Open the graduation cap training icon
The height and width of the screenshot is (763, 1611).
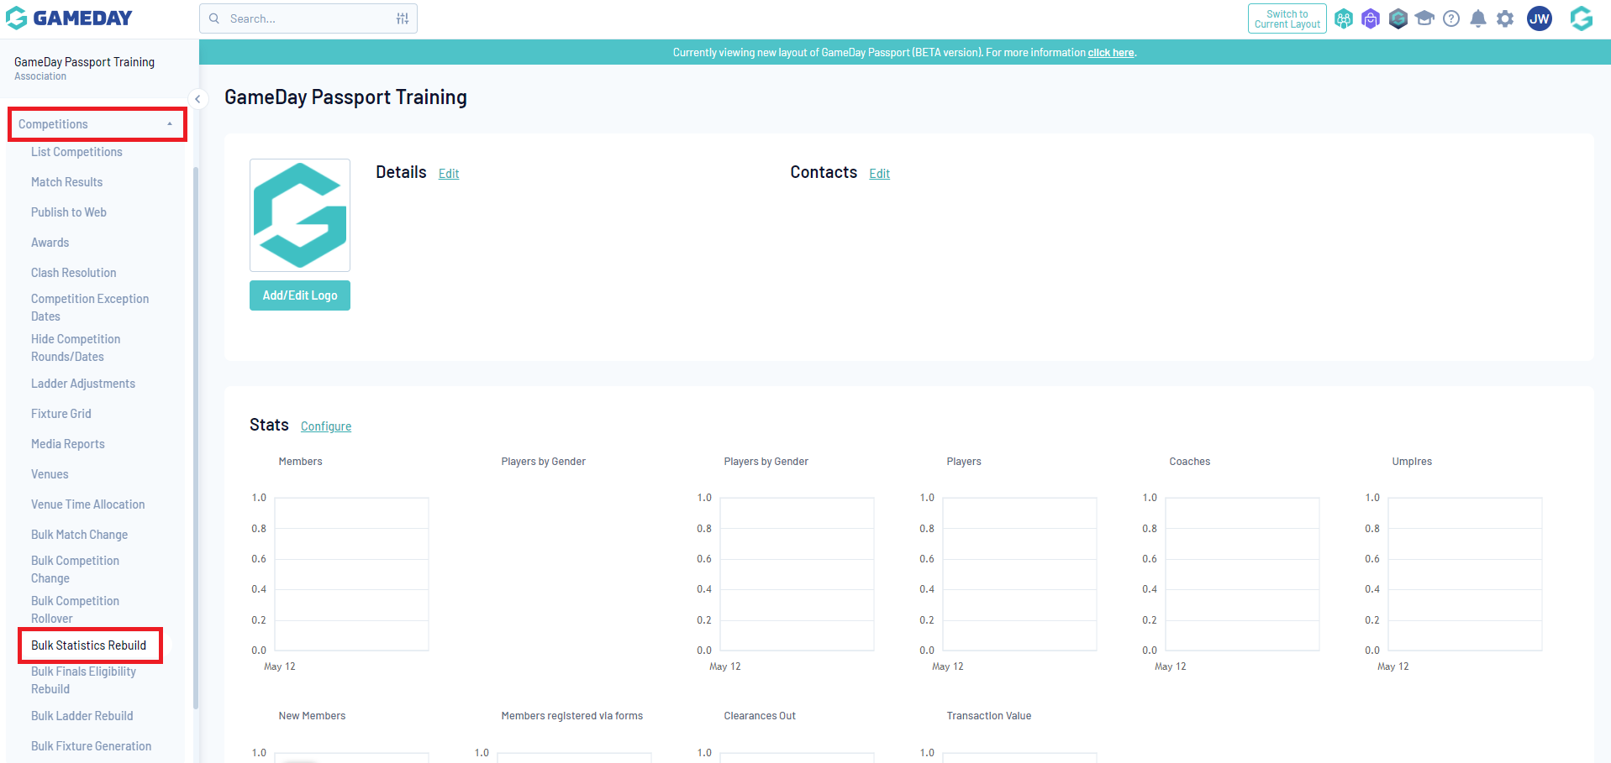[x=1424, y=18]
